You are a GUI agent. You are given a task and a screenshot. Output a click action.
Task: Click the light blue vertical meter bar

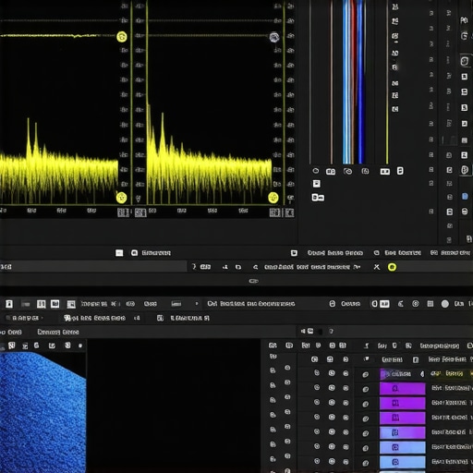tap(346, 82)
